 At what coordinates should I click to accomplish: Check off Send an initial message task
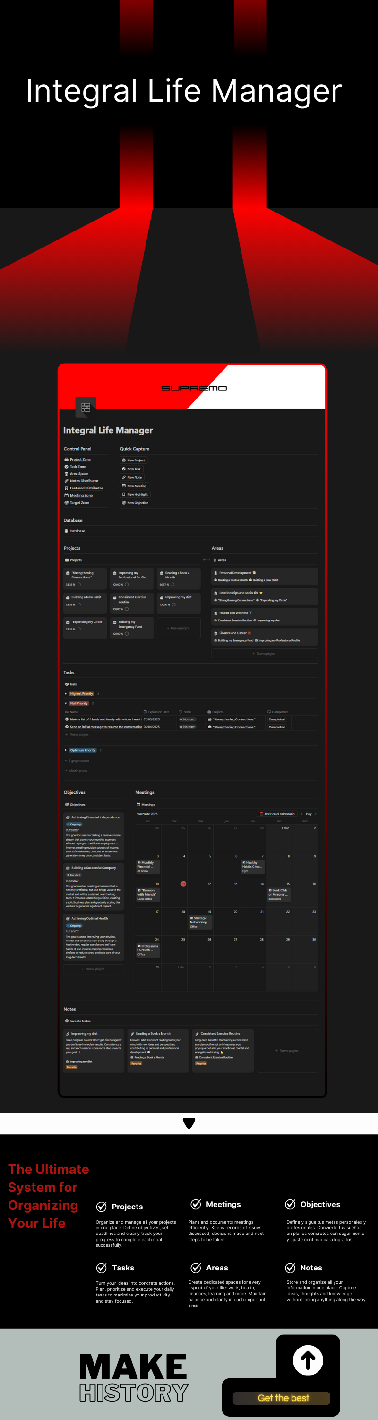[67, 727]
